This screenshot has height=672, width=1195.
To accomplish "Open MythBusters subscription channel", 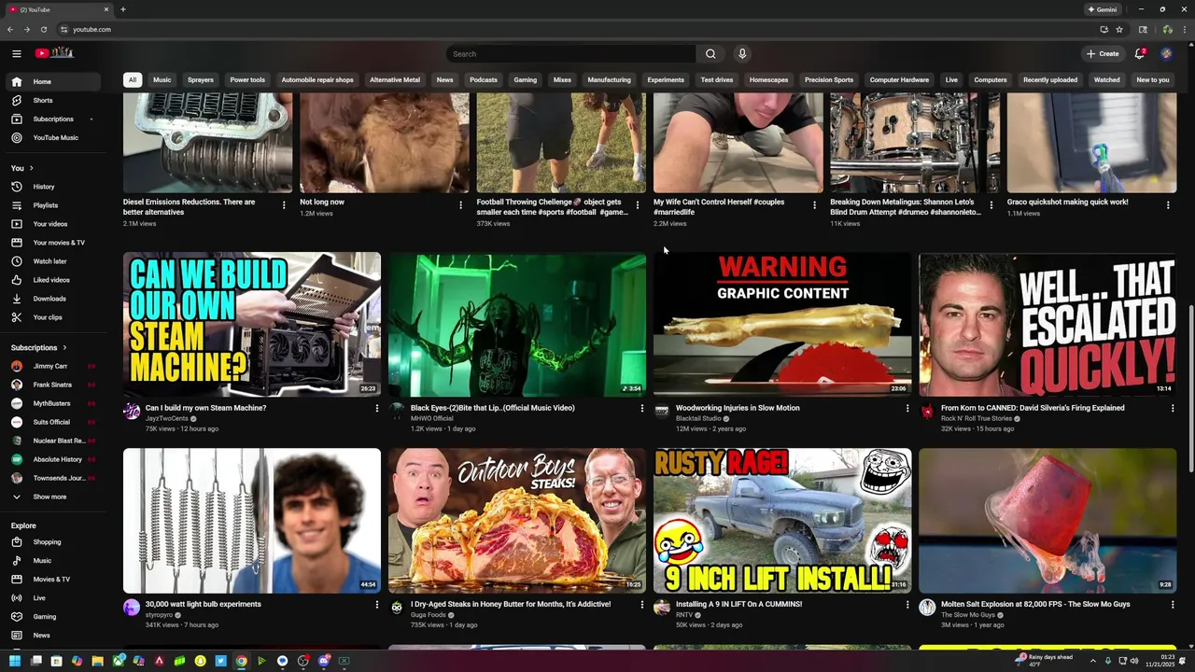I will (51, 403).
